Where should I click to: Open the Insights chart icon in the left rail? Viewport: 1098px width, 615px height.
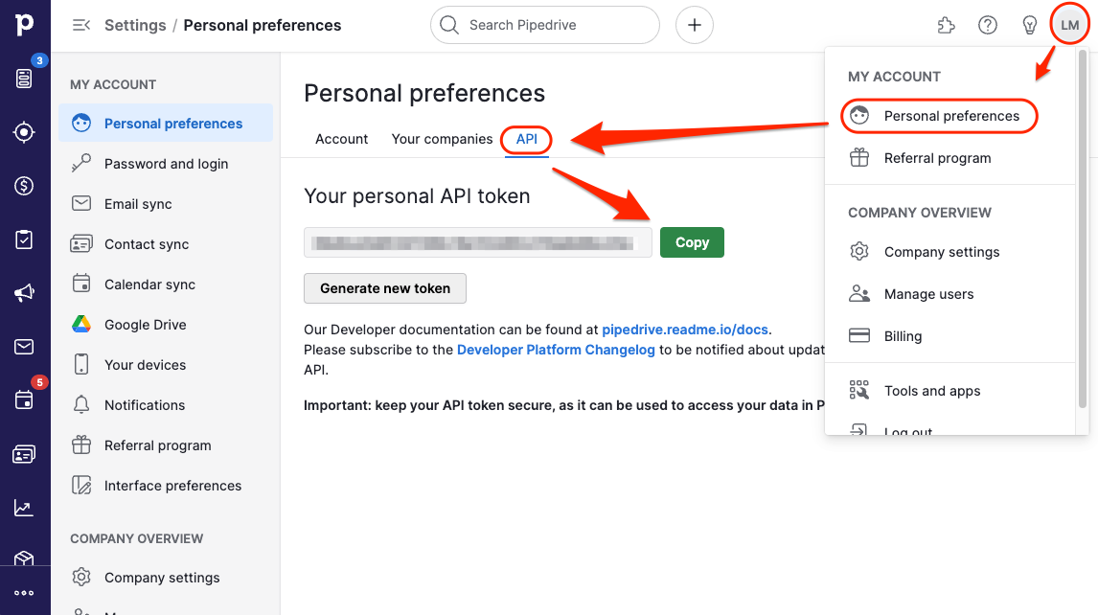pyautogui.click(x=25, y=508)
